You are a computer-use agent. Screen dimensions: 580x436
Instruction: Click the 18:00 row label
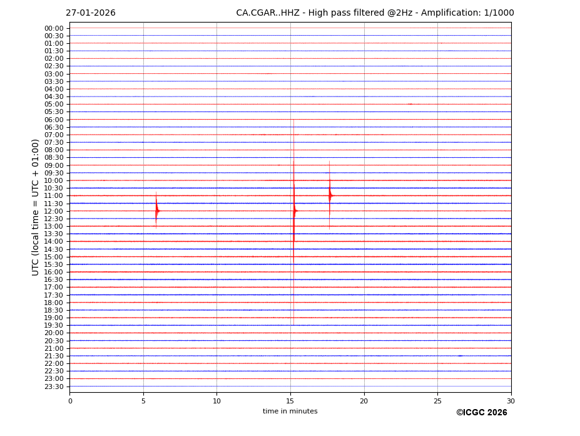[x=54, y=303]
